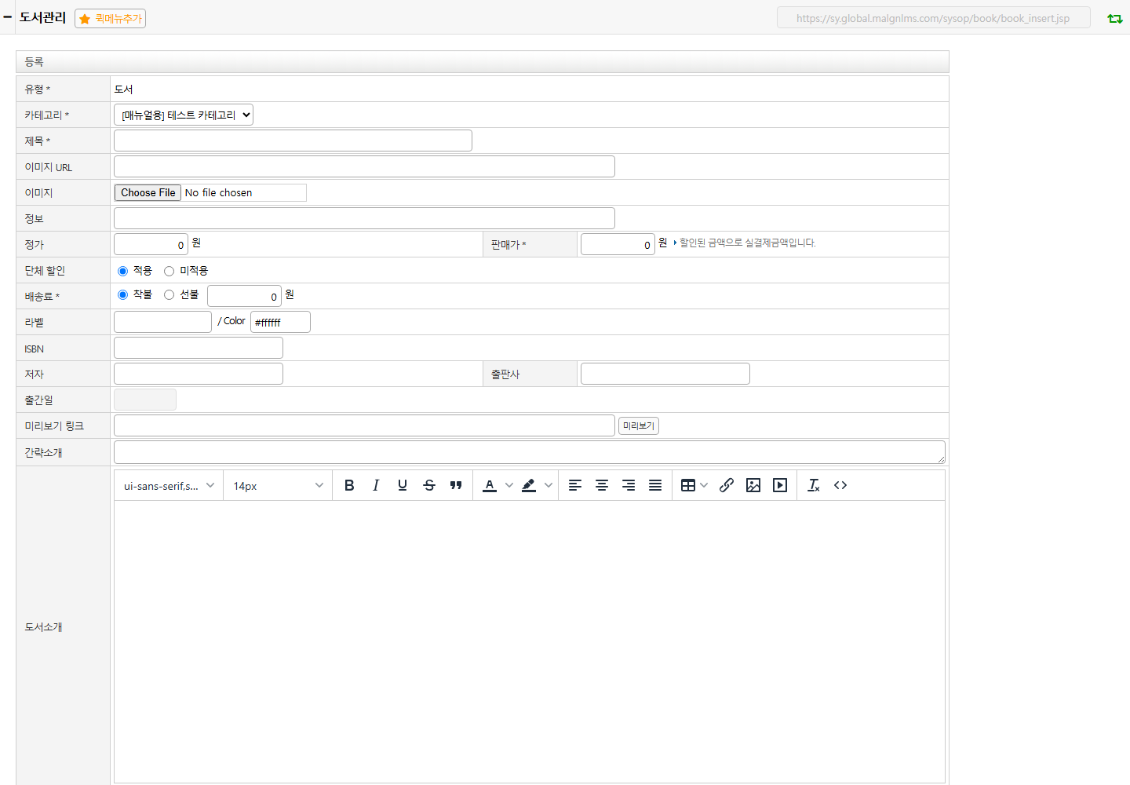Image resolution: width=1130 pixels, height=785 pixels.
Task: Toggle strikethrough formatting in the editor
Action: [429, 485]
